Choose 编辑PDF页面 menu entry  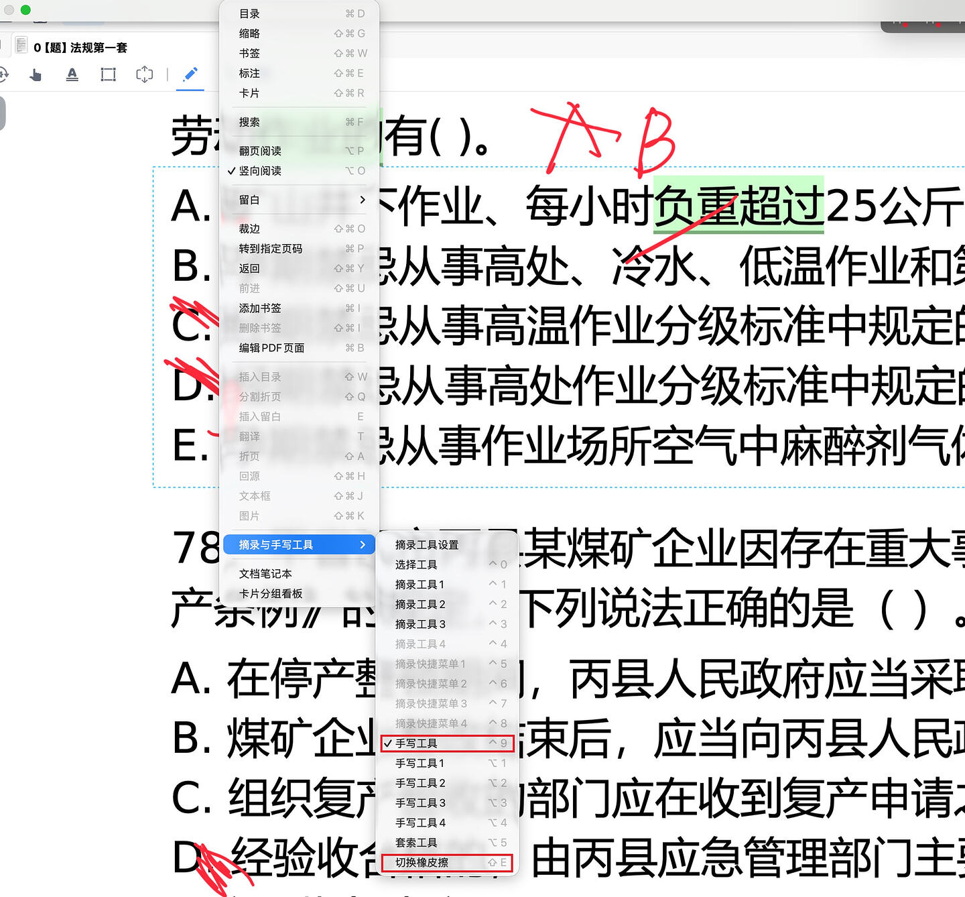click(x=299, y=348)
